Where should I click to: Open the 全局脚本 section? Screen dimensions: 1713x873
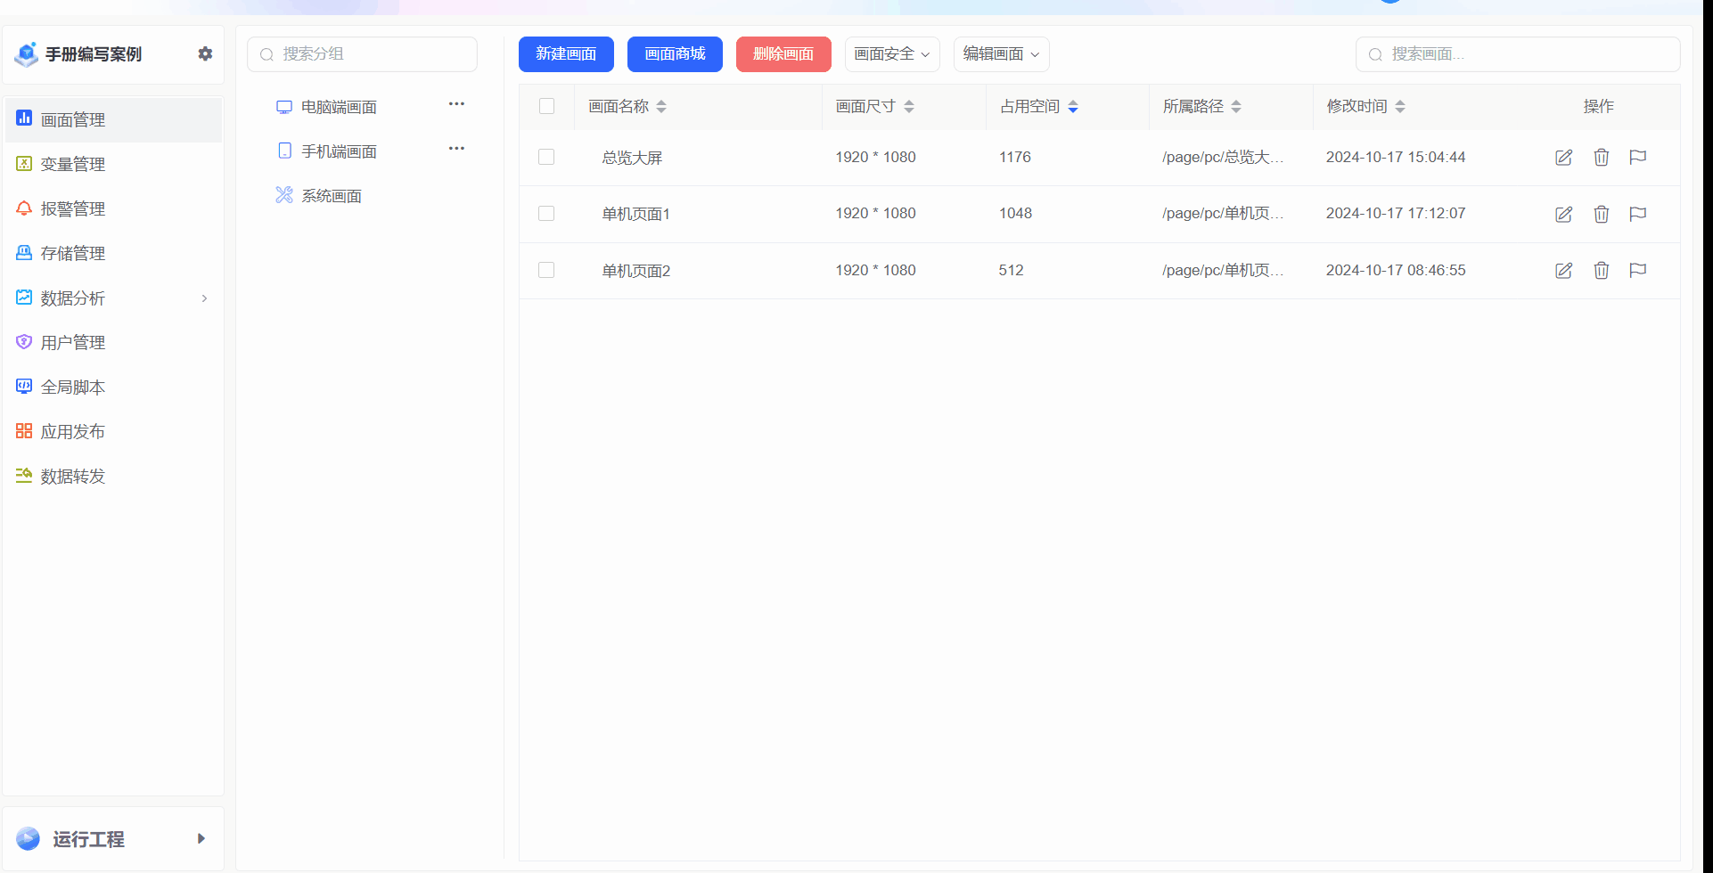(73, 387)
